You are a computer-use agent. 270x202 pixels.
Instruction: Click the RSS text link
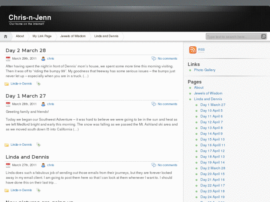coord(201,50)
